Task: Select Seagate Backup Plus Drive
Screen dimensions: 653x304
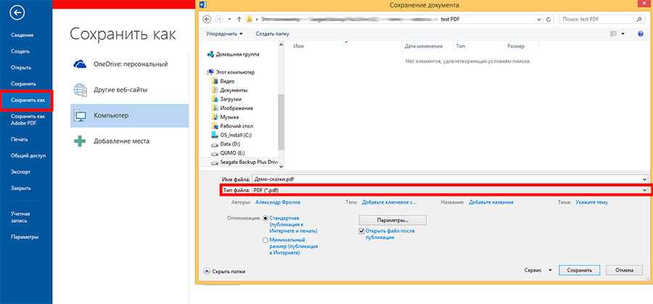Action: (x=244, y=162)
